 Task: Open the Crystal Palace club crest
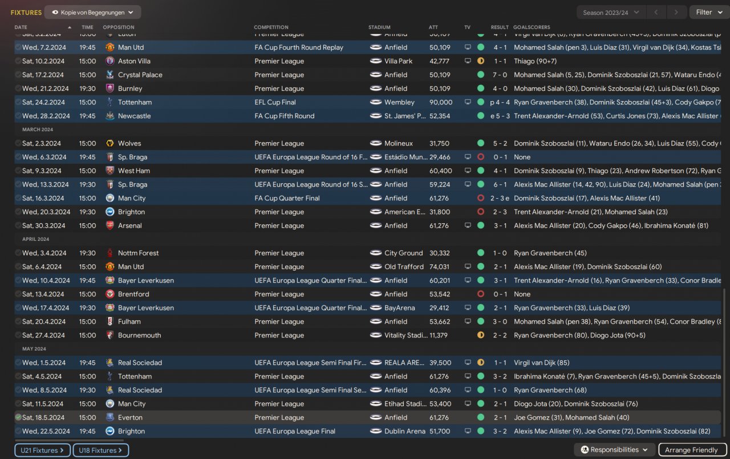pos(110,75)
